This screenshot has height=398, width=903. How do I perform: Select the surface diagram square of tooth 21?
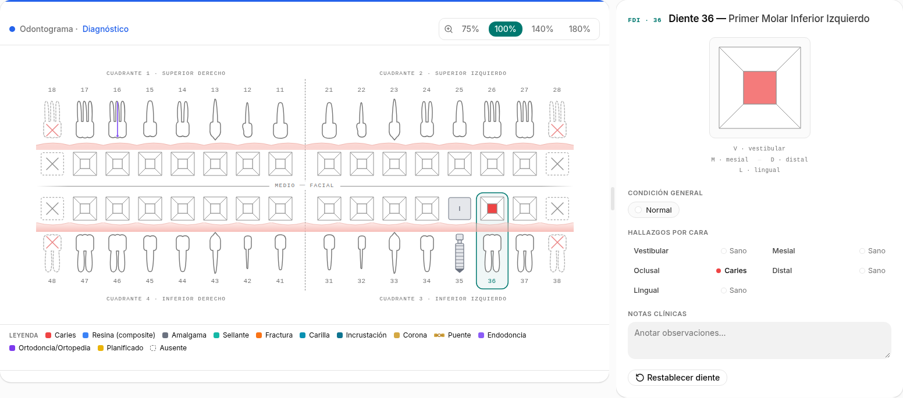point(329,164)
